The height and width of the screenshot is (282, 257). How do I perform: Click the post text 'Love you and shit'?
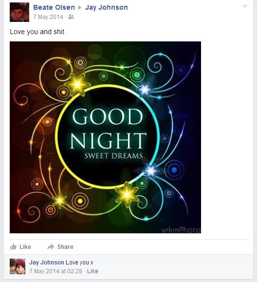coord(37,32)
